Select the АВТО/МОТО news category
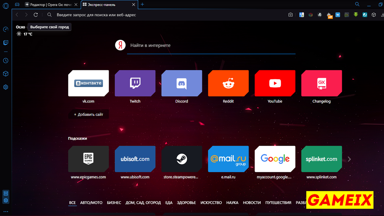The image size is (384, 216). pos(91,203)
